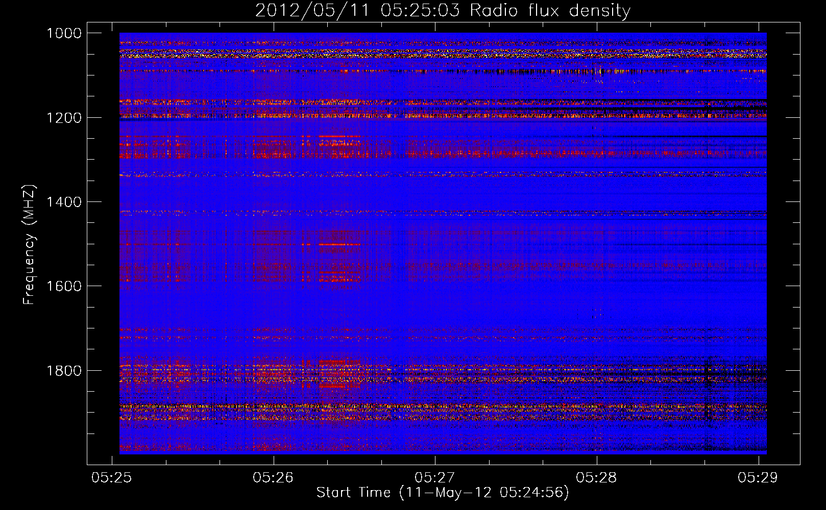Select the 1400 frequency tick label
The image size is (826, 510).
[64, 202]
